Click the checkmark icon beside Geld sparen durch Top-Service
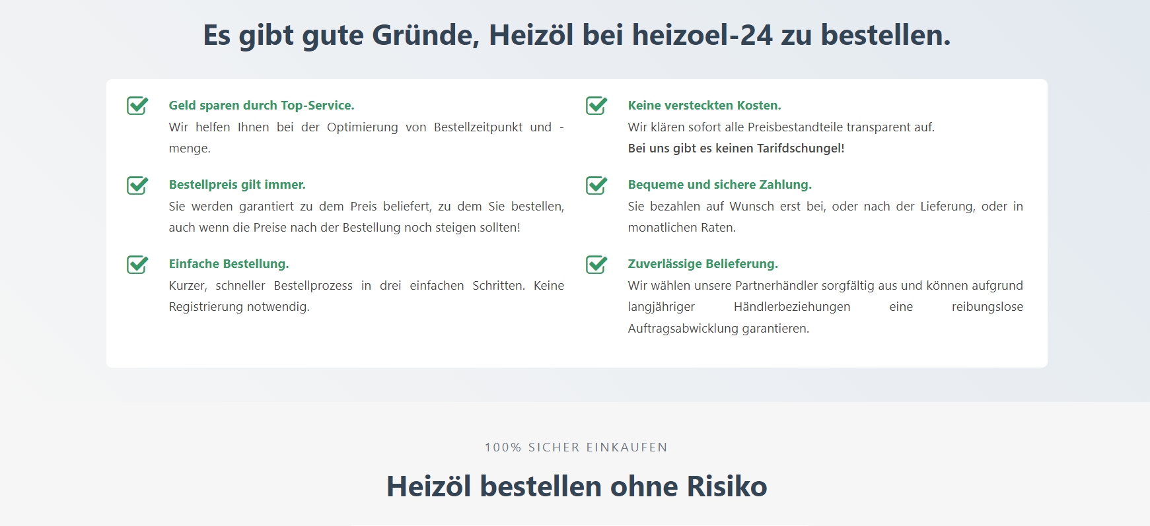 (x=137, y=105)
